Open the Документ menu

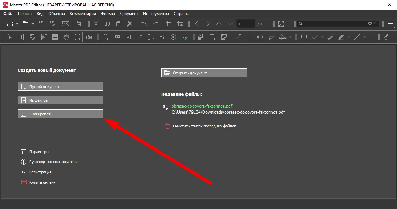click(129, 14)
